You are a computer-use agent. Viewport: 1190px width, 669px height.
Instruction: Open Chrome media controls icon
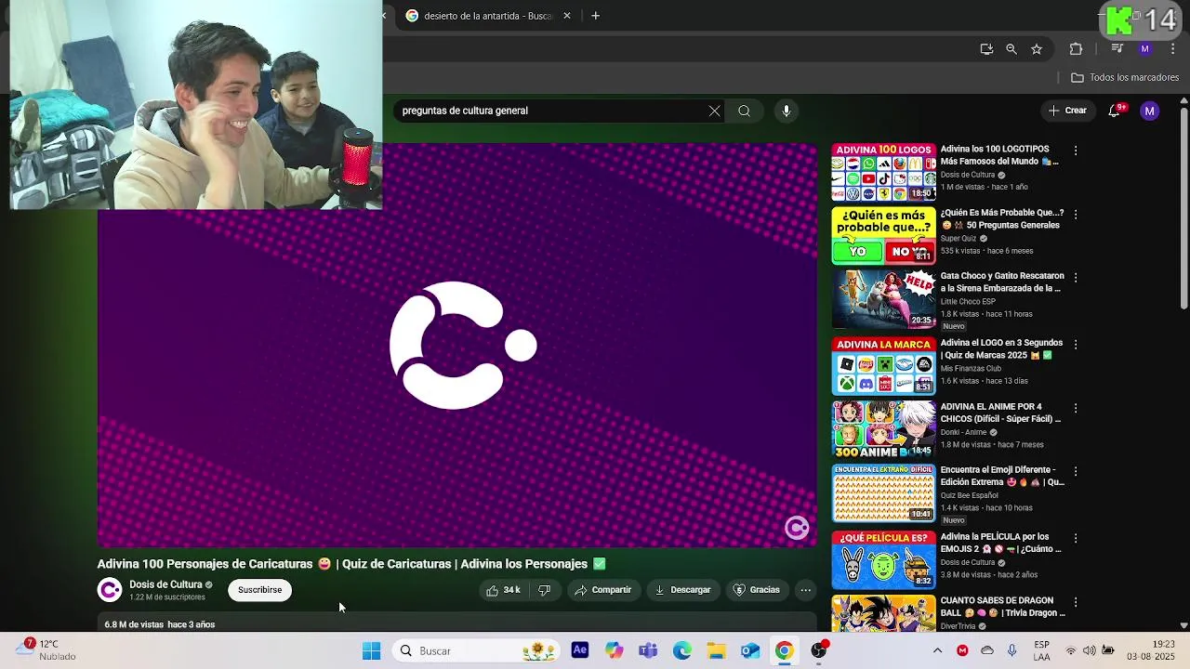(x=1117, y=49)
